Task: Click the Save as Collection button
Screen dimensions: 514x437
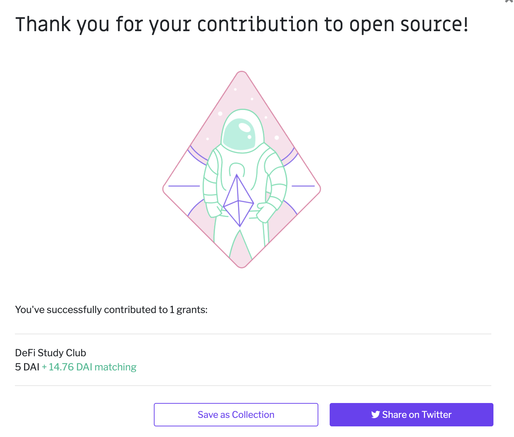Action: (x=236, y=415)
